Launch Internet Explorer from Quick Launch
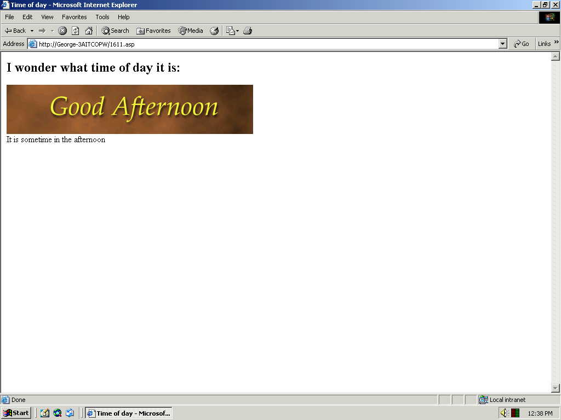 coord(57,413)
